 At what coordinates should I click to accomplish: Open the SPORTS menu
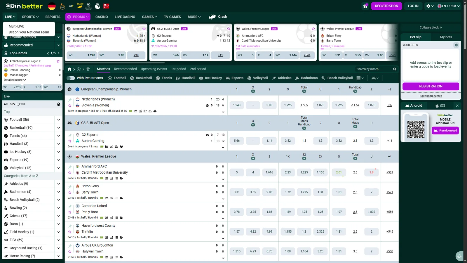pos(30,17)
